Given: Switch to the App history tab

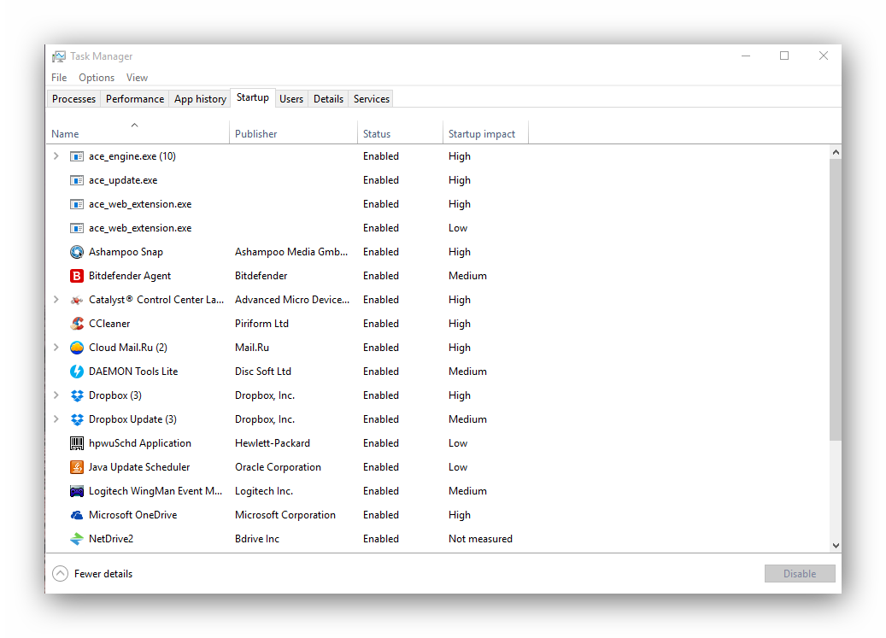Looking at the screenshot, I should [x=200, y=99].
